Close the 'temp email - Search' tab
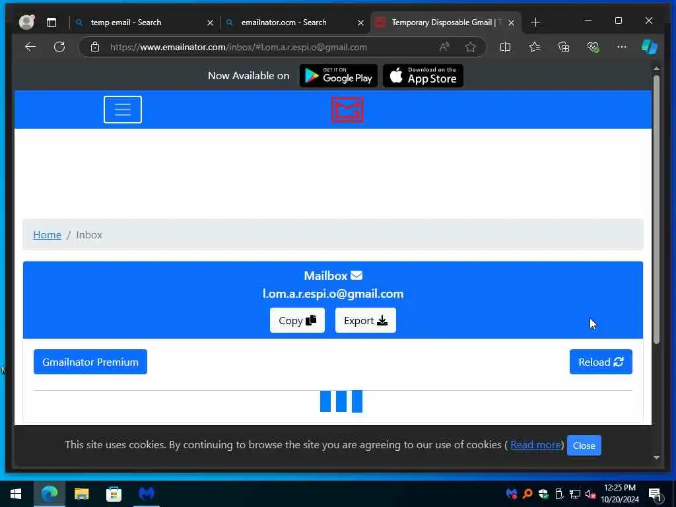Viewport: 676px width, 507px height. tap(210, 22)
